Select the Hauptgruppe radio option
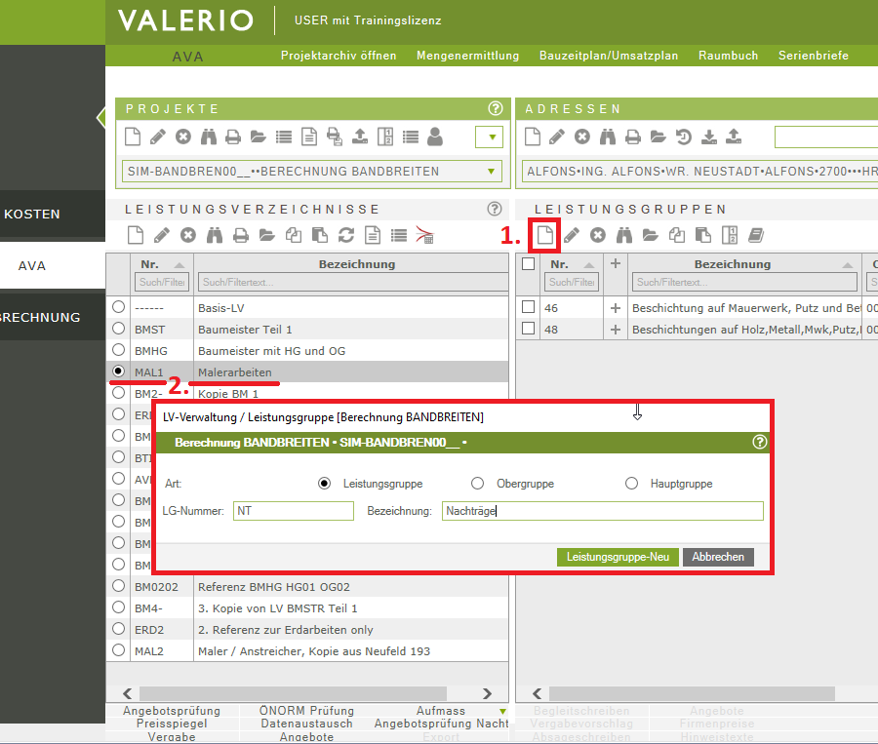Image resolution: width=878 pixels, height=744 pixels. click(631, 483)
